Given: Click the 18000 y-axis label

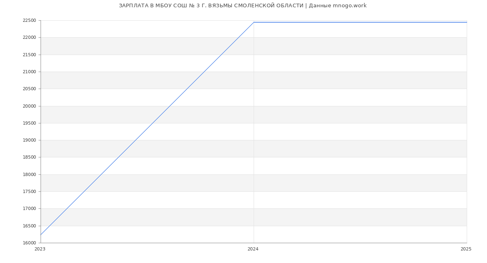Looking at the screenshot, I should 29,175.
